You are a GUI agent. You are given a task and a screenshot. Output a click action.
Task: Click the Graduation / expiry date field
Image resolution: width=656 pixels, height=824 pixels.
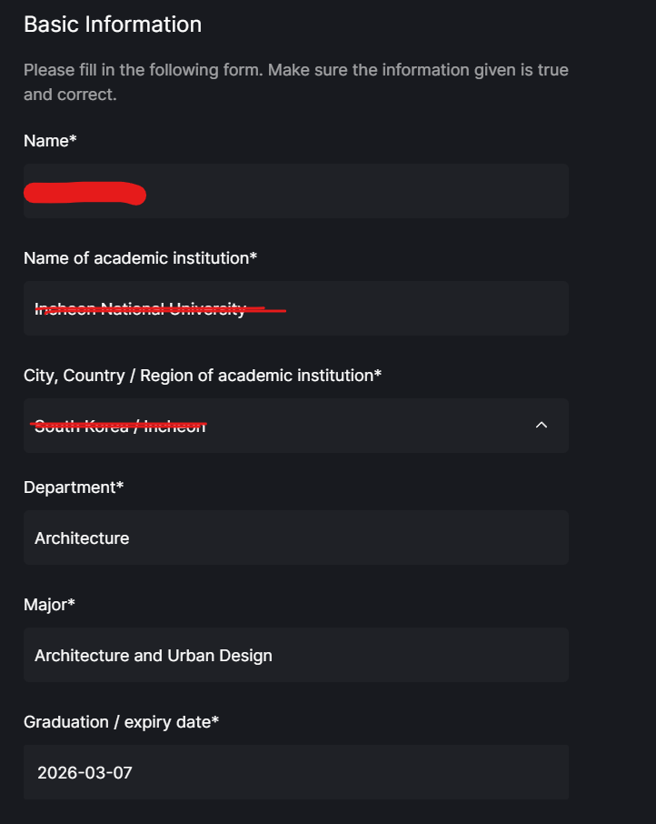pos(295,772)
